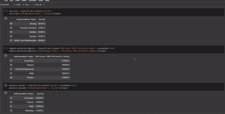Image resolution: width=225 pixels, height=114 pixels.
Task: Open the Runtime menu
Action: [x=32, y=1]
